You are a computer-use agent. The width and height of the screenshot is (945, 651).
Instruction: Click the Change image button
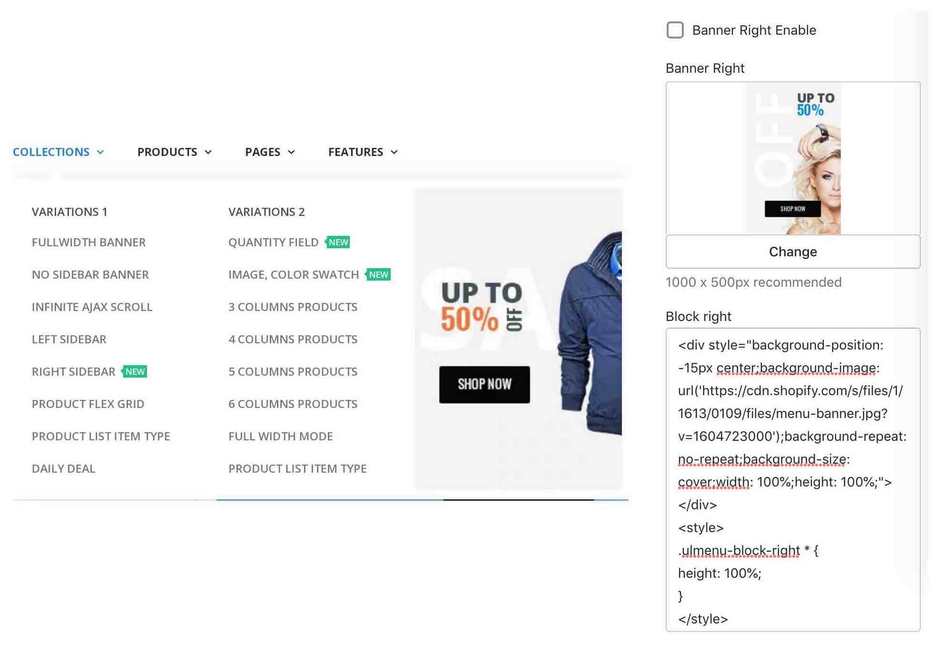(x=793, y=252)
